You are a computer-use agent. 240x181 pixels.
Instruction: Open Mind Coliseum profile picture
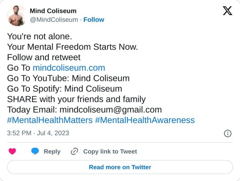pyautogui.click(x=16, y=15)
